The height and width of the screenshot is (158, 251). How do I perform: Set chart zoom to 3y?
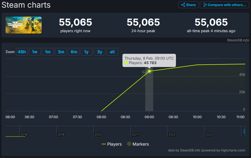coord(99,52)
